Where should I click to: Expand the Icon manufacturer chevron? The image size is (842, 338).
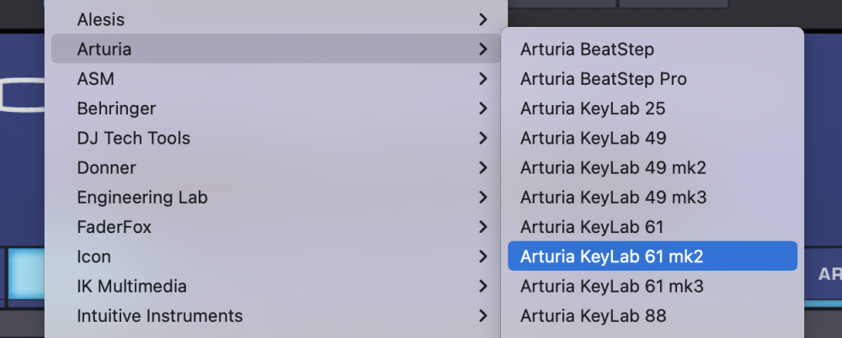tap(482, 256)
